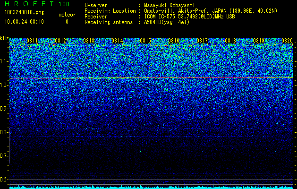Select the HROFFT title text

click(x=29, y=4)
